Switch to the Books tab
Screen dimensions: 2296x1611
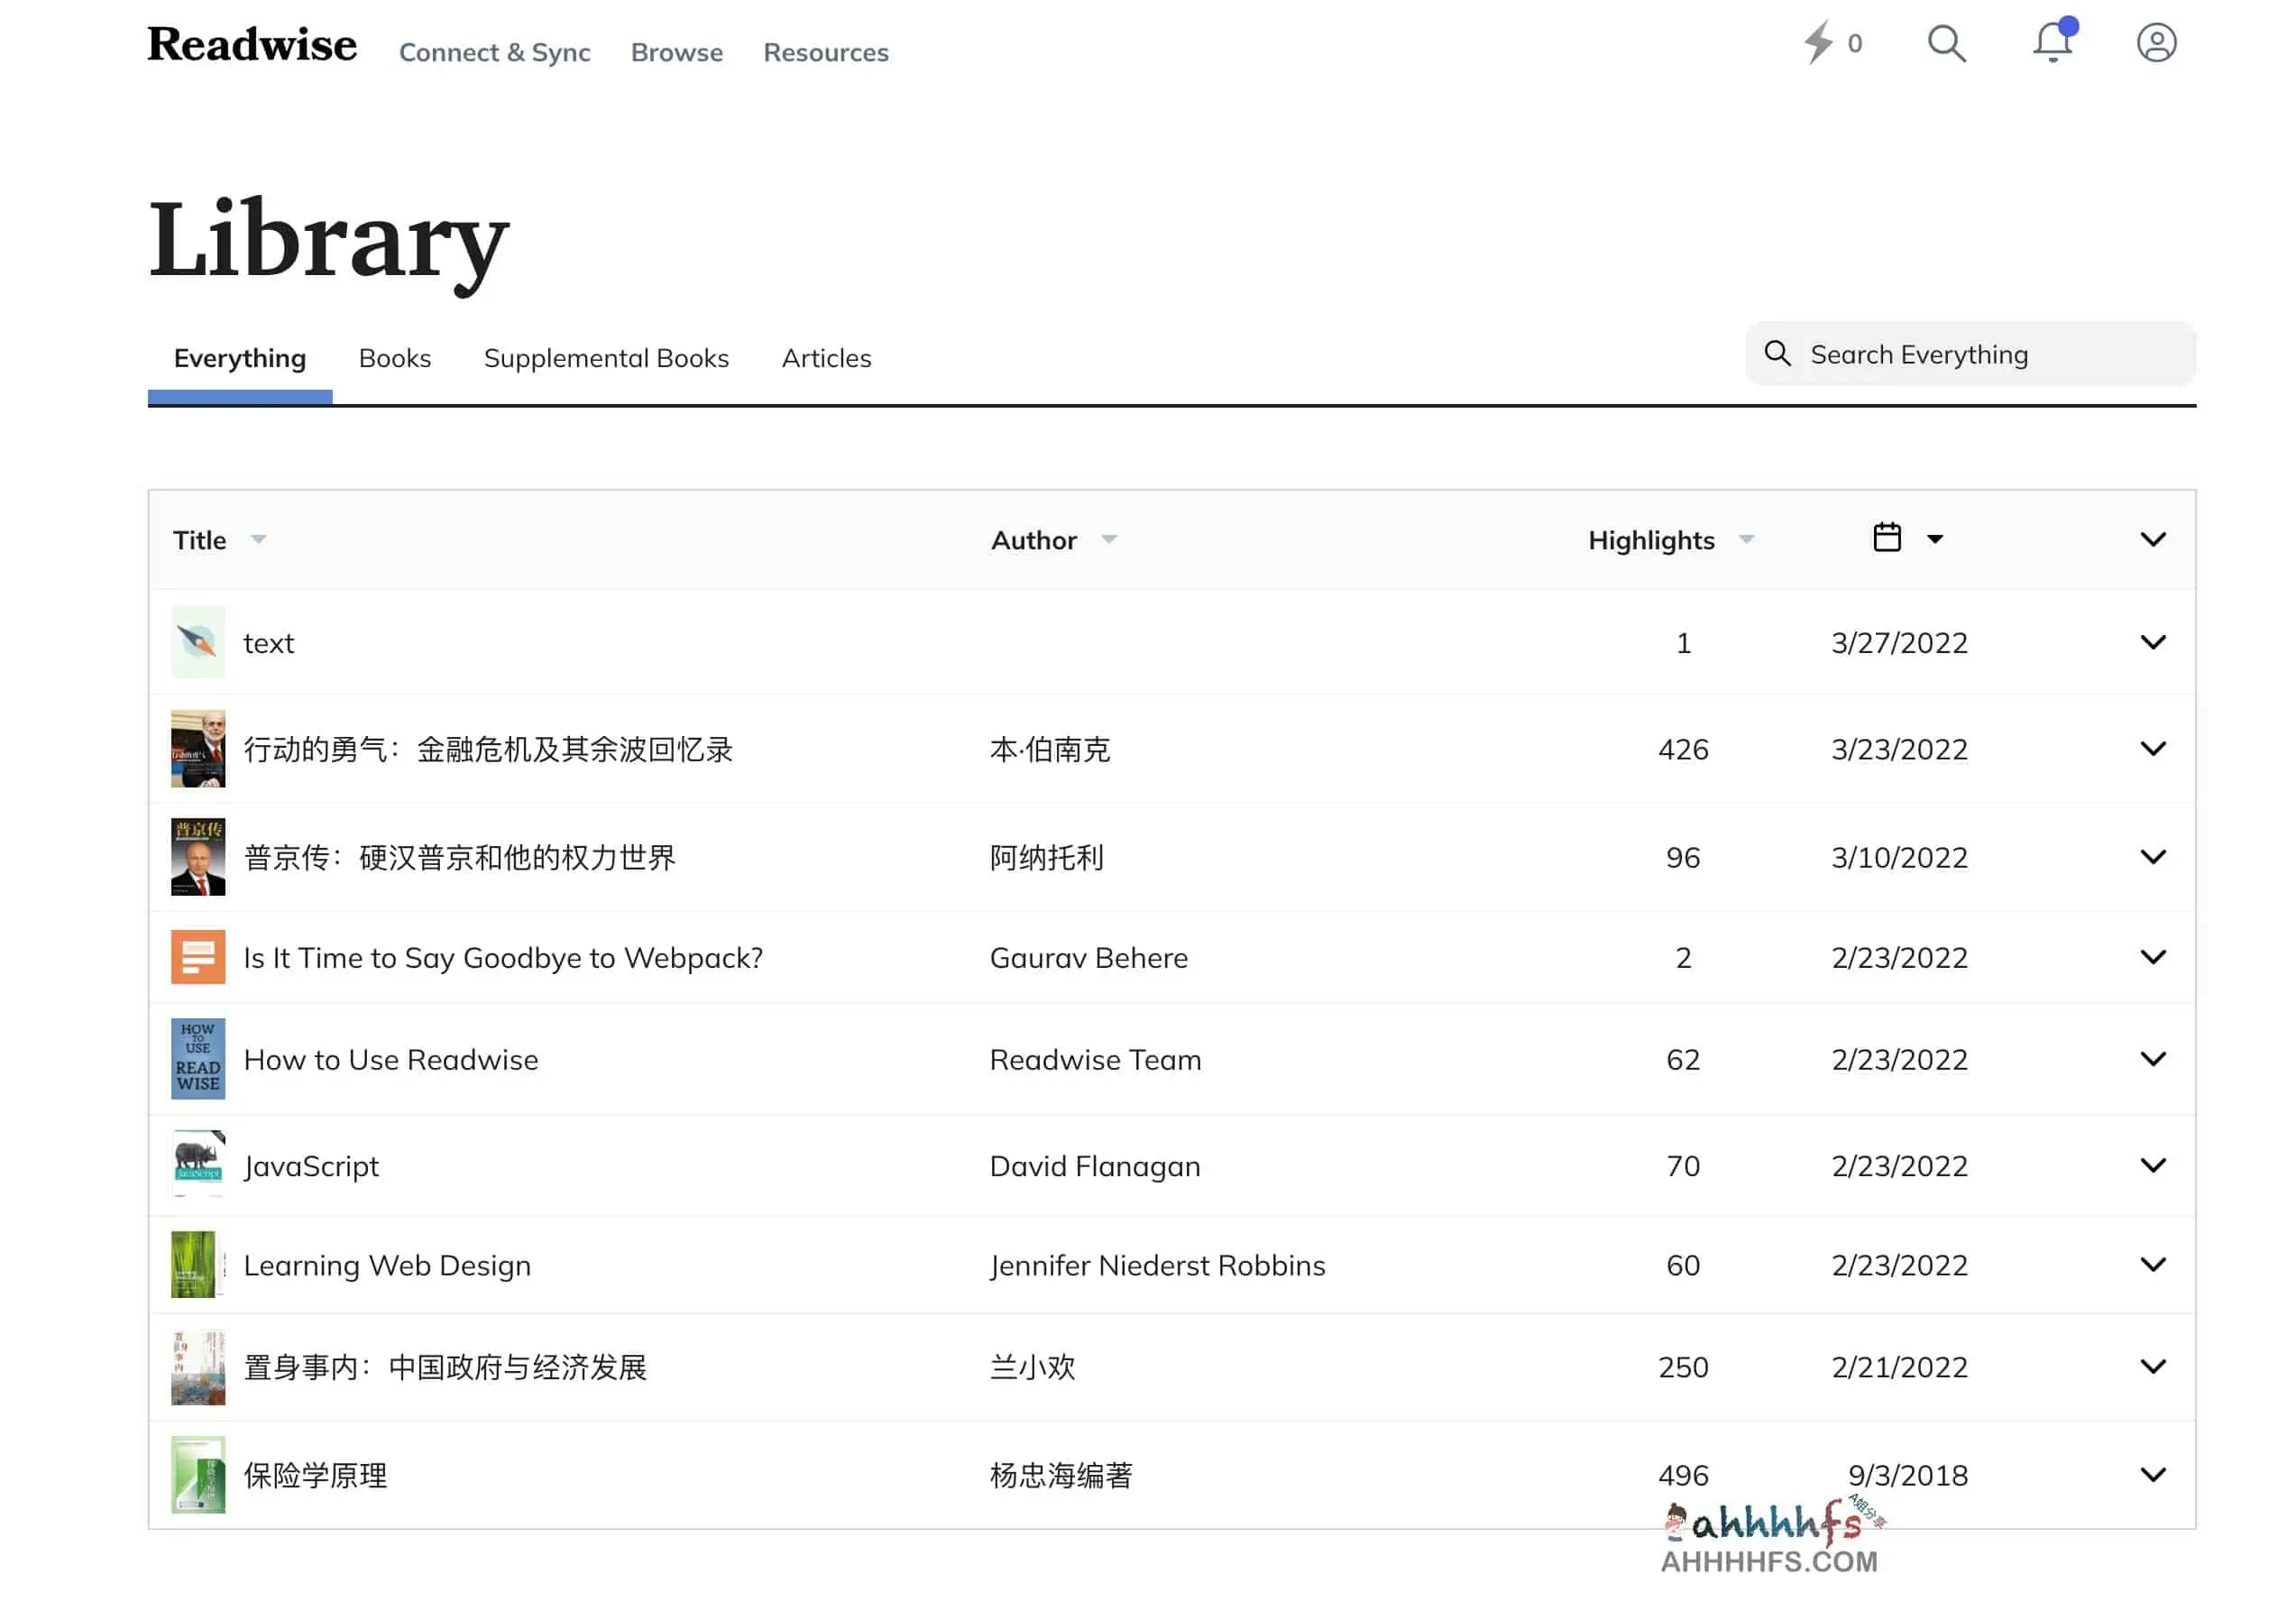point(394,358)
